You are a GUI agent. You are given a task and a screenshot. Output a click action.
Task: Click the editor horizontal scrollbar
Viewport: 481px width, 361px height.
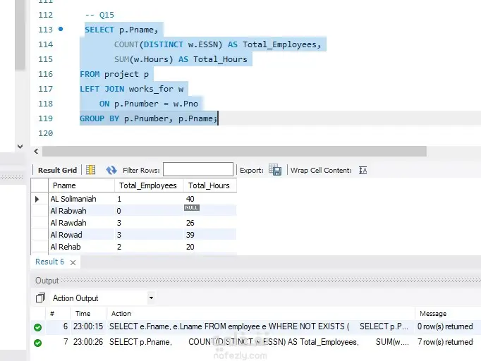coord(234,151)
